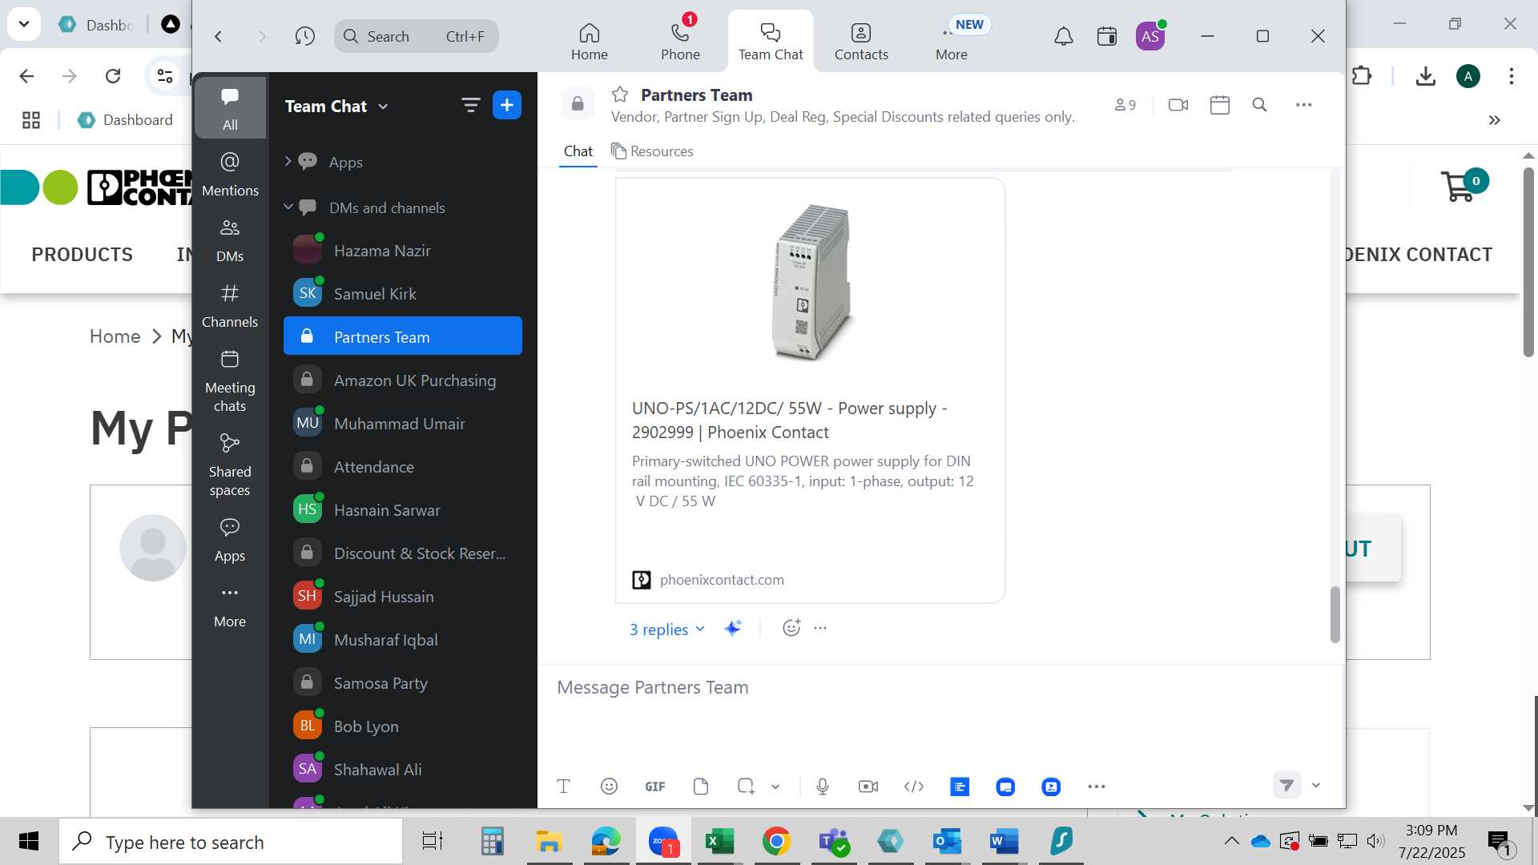Open the calendar icon beside the avatar

click(1107, 36)
